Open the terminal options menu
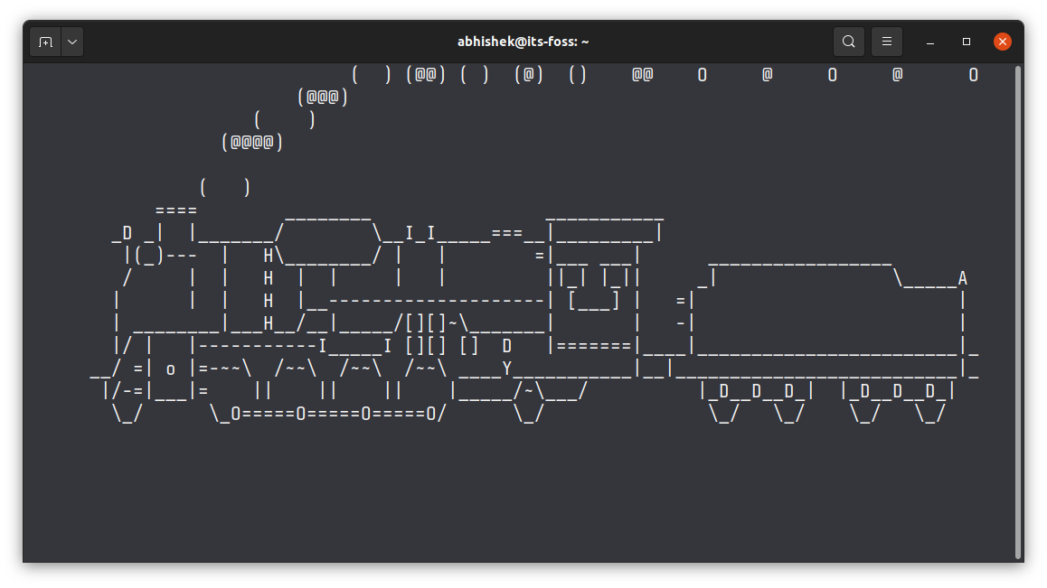Viewport: 1047px width, 588px height. pos(886,41)
